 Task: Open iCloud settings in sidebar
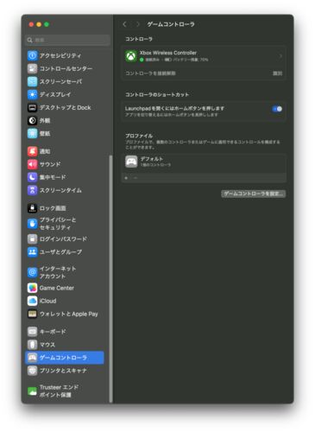(42, 301)
